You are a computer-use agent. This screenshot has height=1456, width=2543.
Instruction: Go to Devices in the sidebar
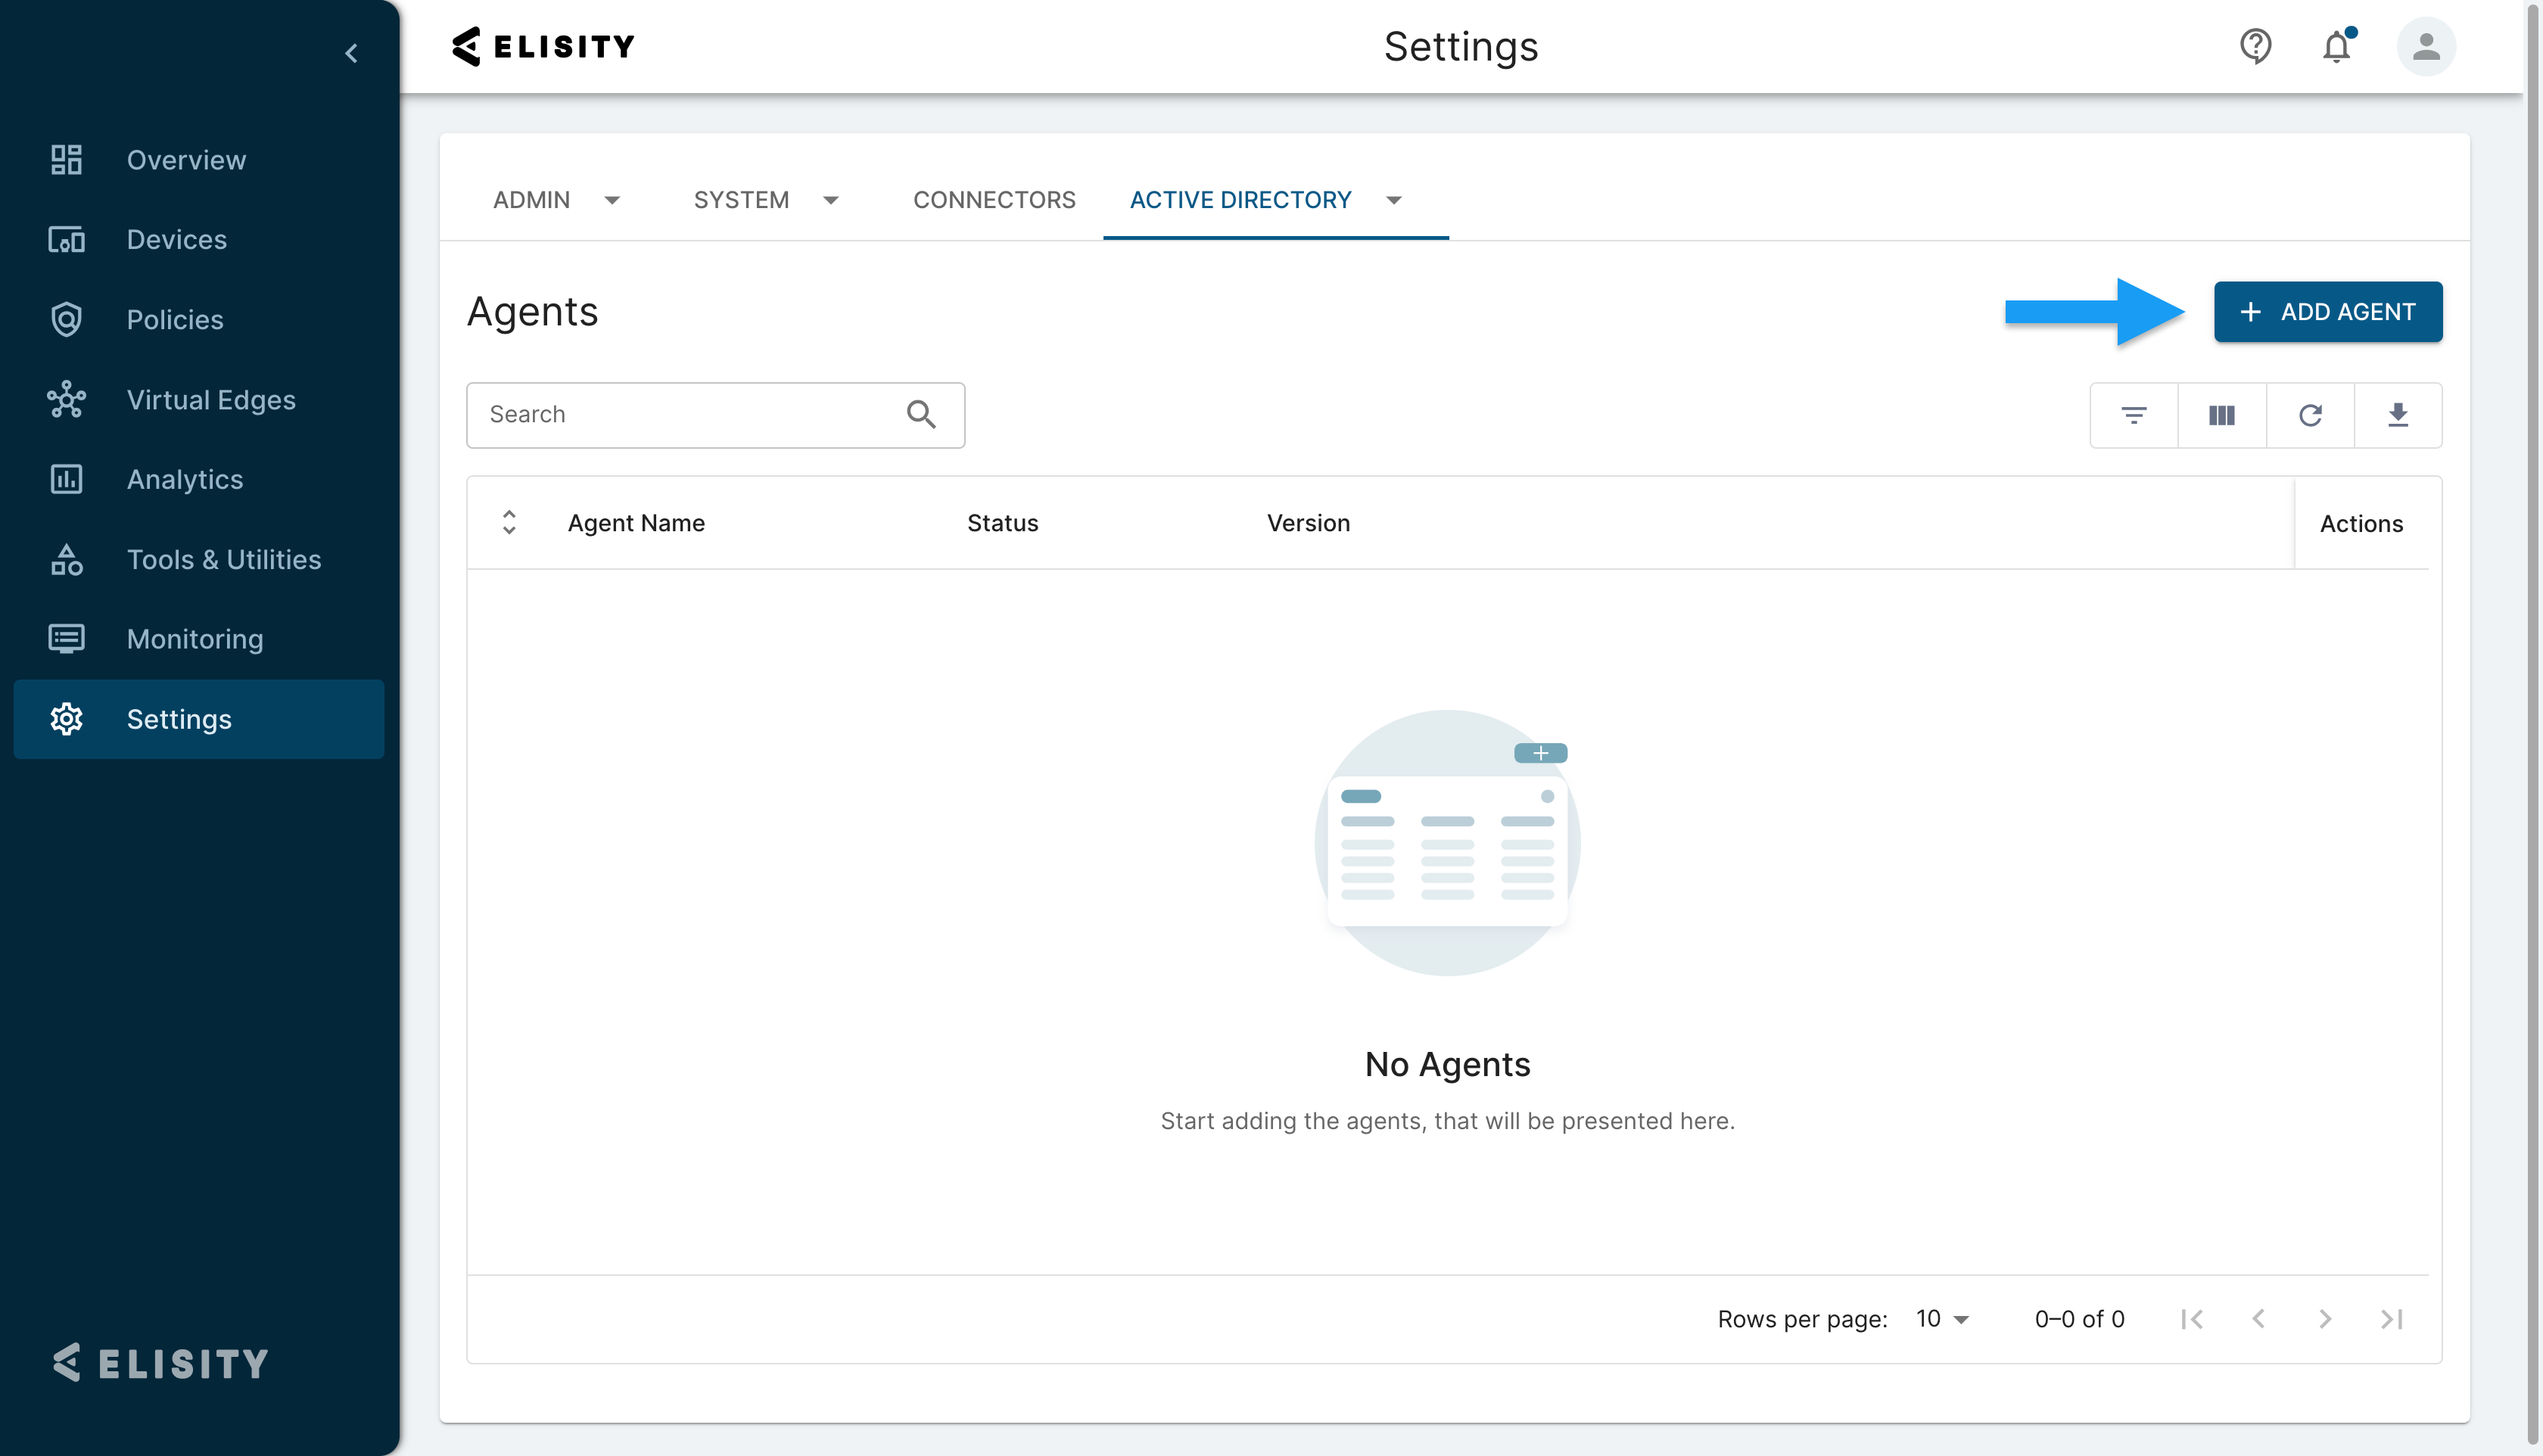[198, 240]
